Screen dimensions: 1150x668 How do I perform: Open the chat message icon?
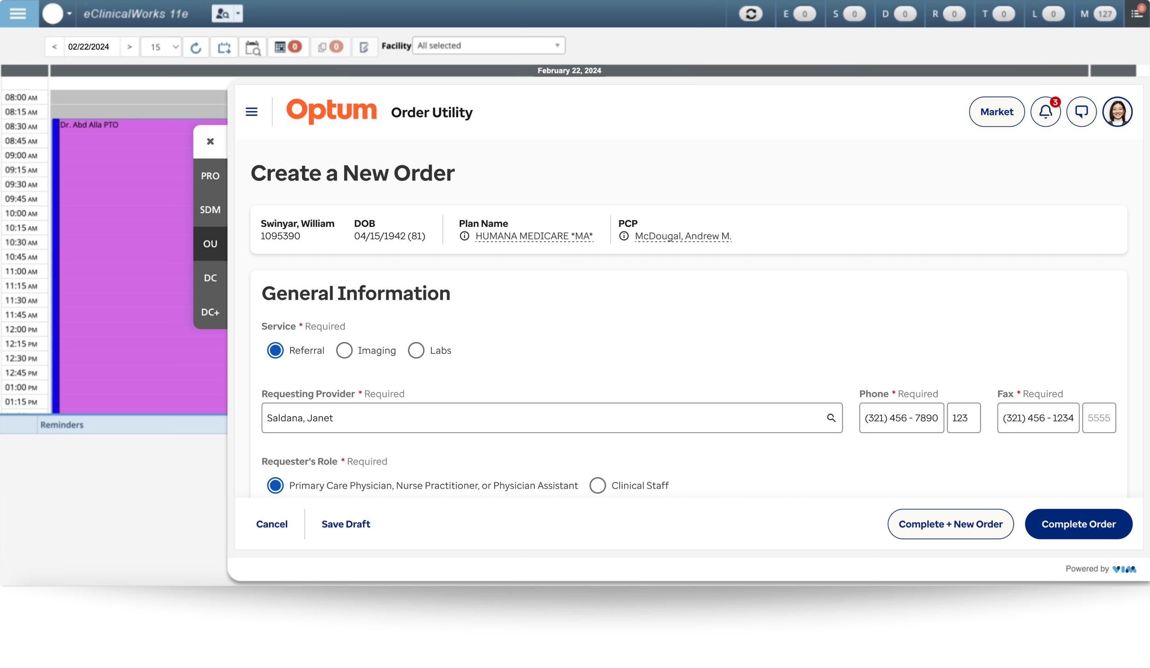[1081, 112]
